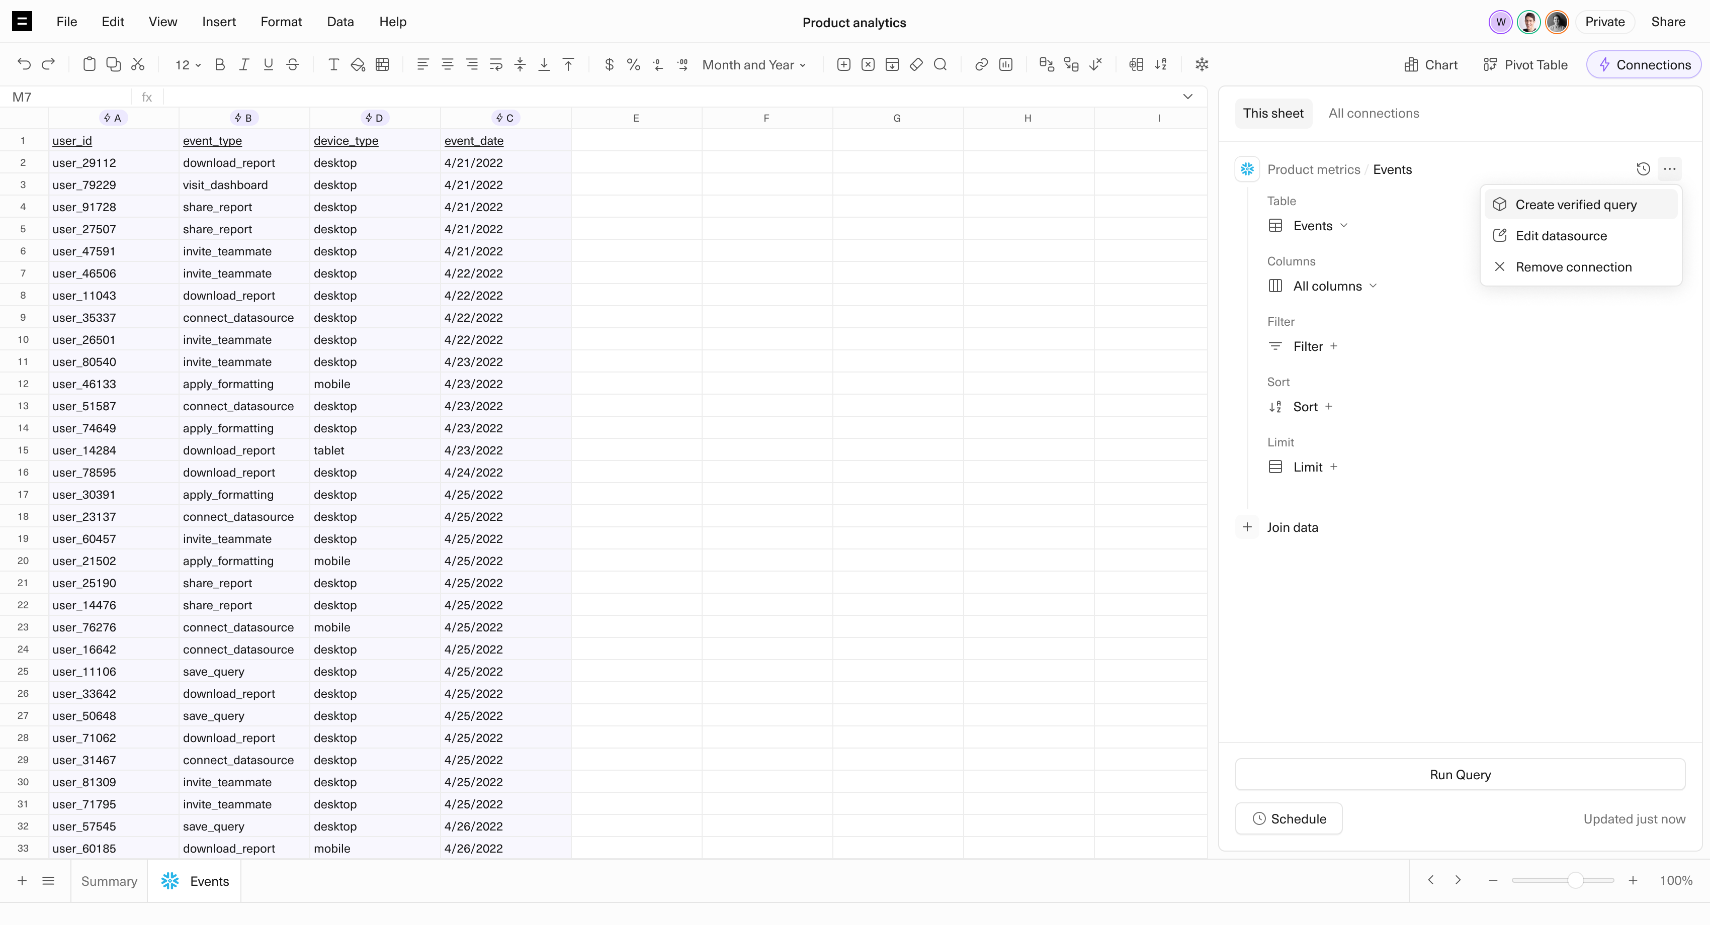The width and height of the screenshot is (1710, 925).
Task: Click the cut scissors icon
Action: [x=138, y=64]
